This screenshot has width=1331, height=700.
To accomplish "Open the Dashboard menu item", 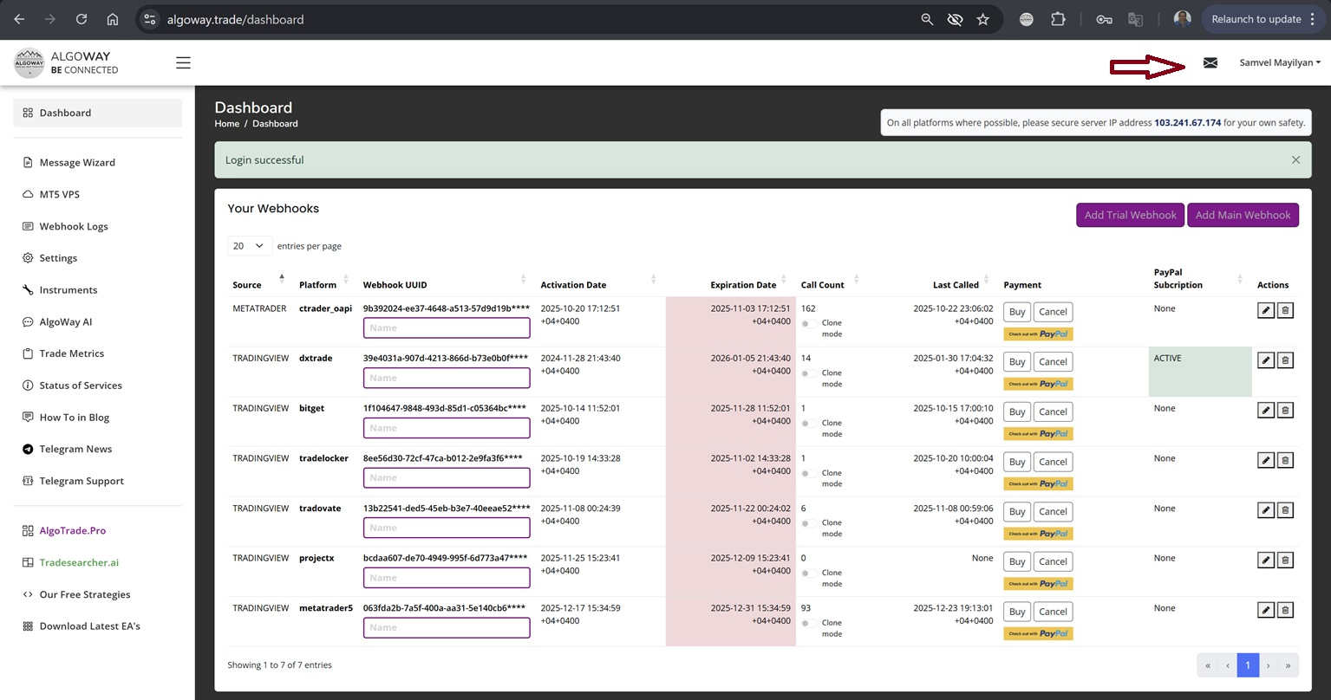I will tap(65, 113).
